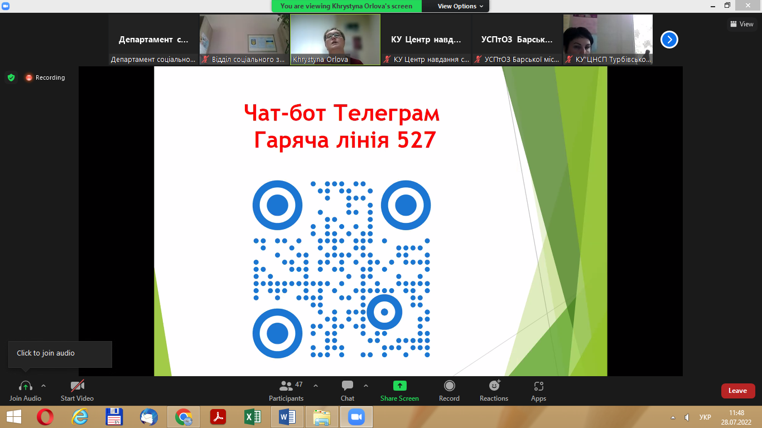Open File Explorer from the taskbar
Viewport: 762px width, 428px height.
coord(322,417)
